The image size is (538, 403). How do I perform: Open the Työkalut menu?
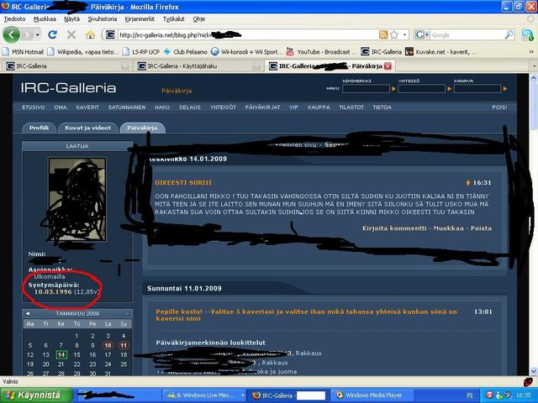(x=174, y=18)
